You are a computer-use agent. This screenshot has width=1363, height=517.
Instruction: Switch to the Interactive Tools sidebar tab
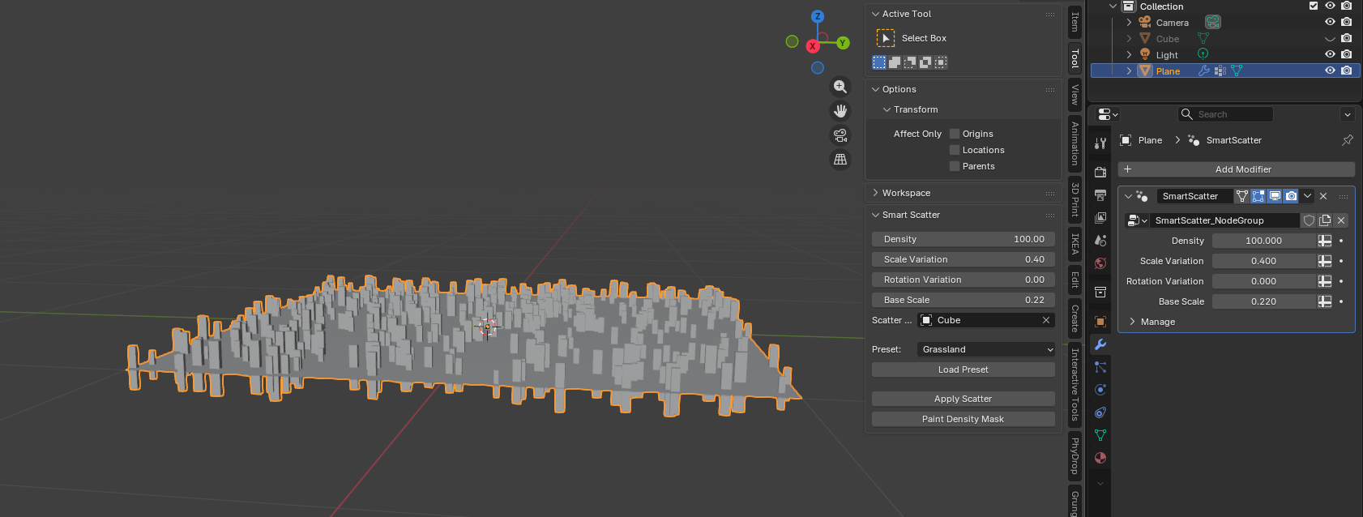click(x=1075, y=384)
